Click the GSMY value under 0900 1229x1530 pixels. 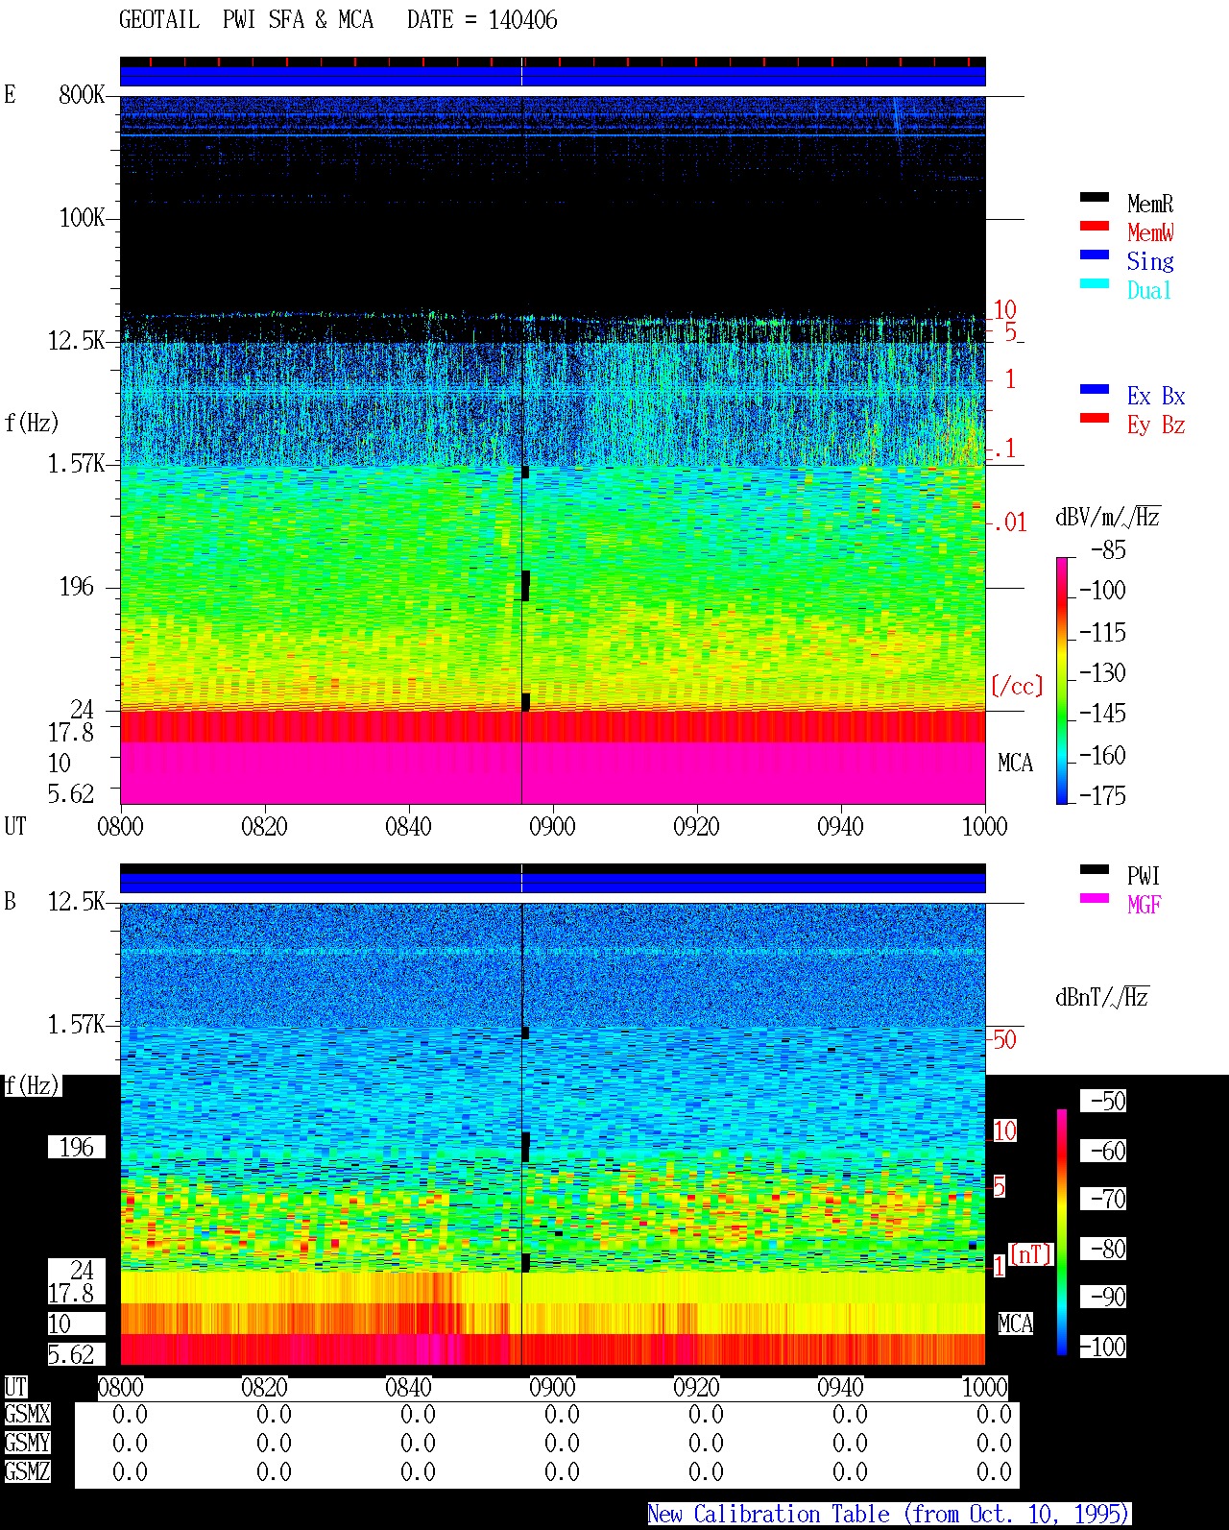pos(562,1444)
